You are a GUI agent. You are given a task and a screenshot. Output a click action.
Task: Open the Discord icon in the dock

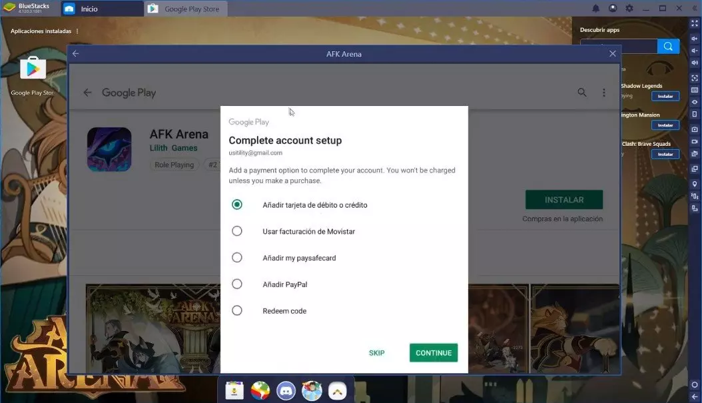tap(286, 390)
